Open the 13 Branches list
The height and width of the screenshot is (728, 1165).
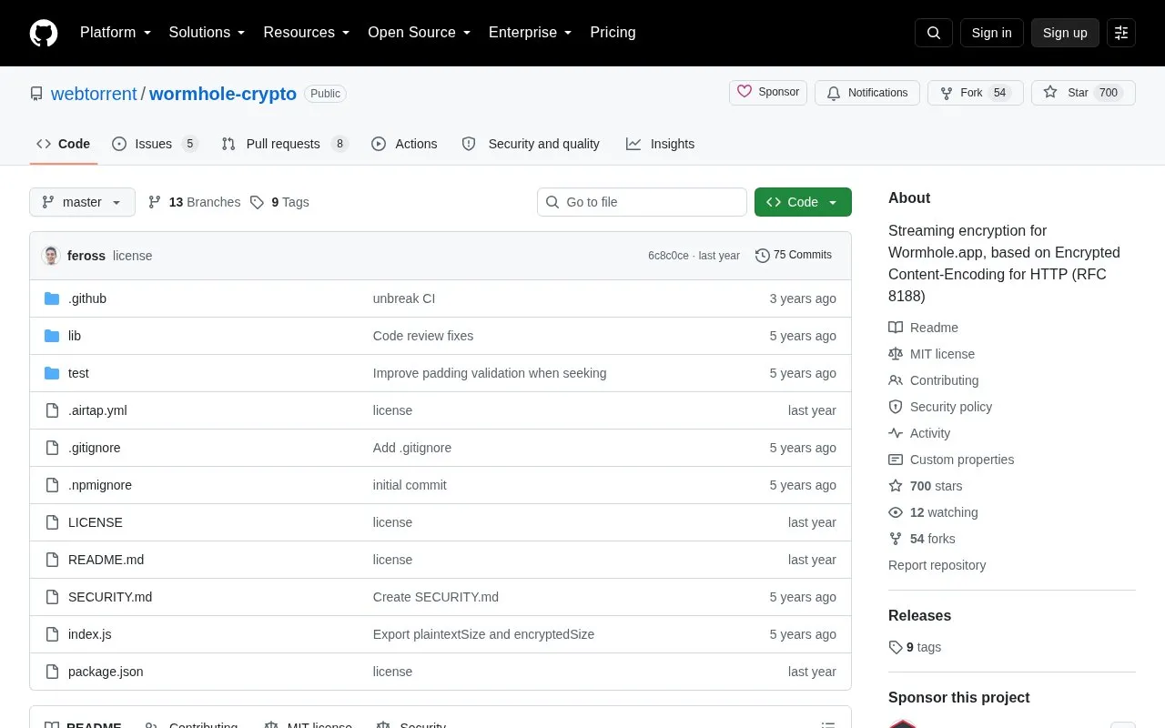[194, 202]
